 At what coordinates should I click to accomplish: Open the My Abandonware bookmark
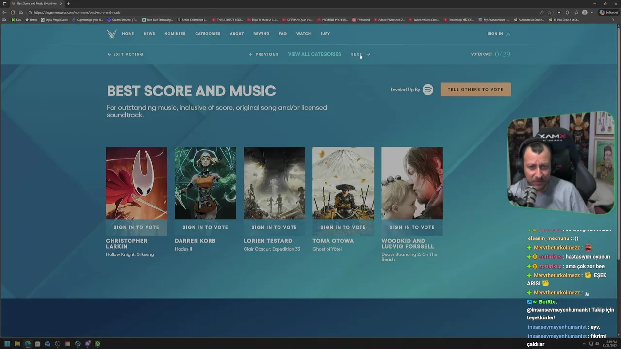[x=494, y=20]
